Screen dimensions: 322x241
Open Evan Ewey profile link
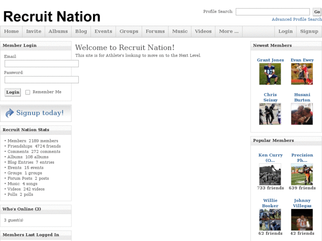coord(302,60)
